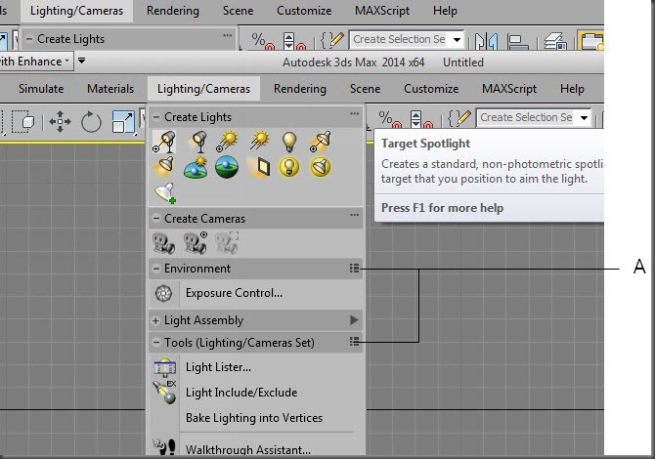Screen dimensions: 655x459
Task: Click the Walkthrough Assistant footprints icon
Action: [164, 447]
